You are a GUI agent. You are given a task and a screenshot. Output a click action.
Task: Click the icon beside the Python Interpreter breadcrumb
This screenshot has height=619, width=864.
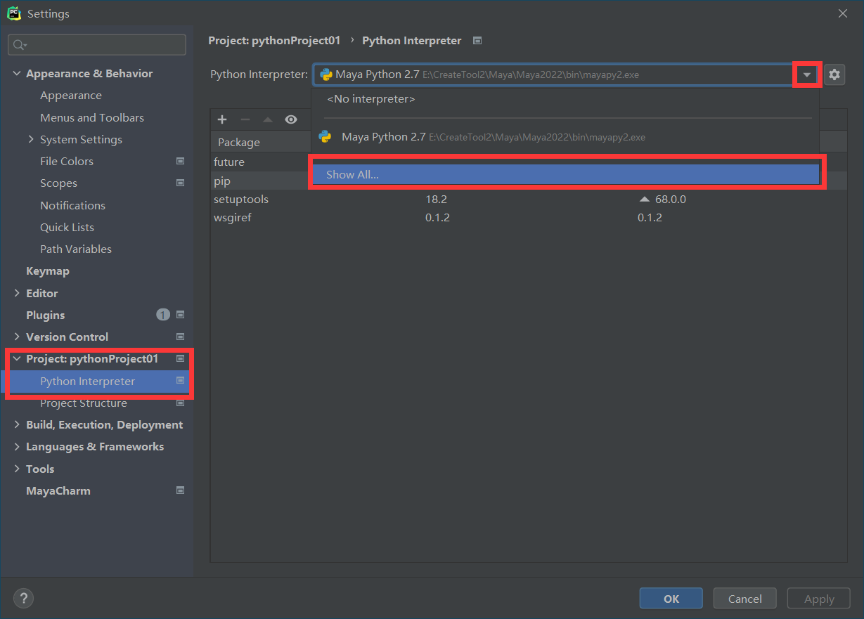(477, 41)
